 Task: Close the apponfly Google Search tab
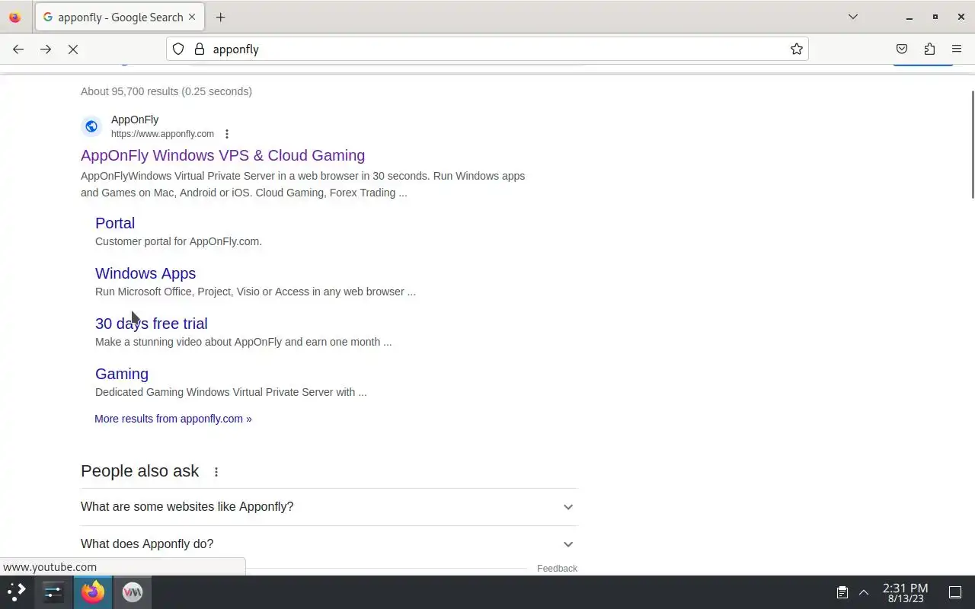192,17
